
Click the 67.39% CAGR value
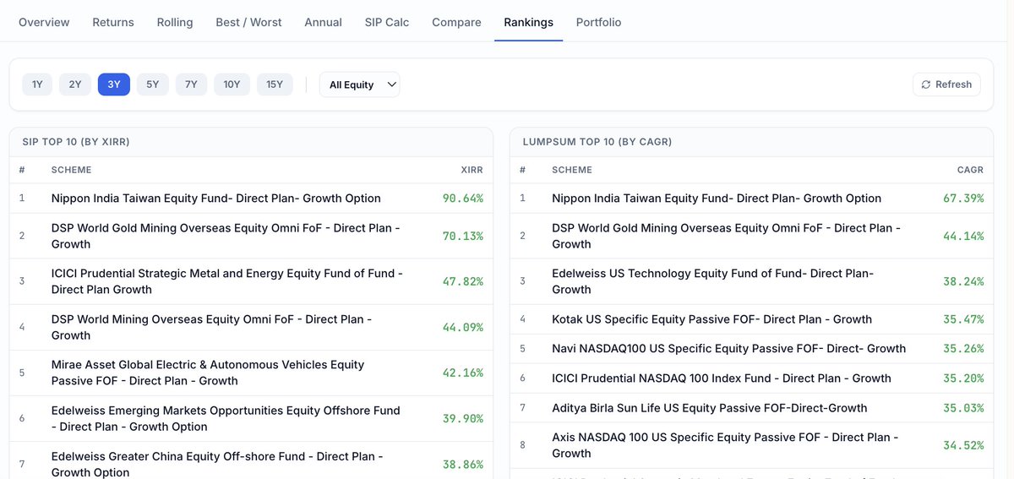click(x=963, y=199)
